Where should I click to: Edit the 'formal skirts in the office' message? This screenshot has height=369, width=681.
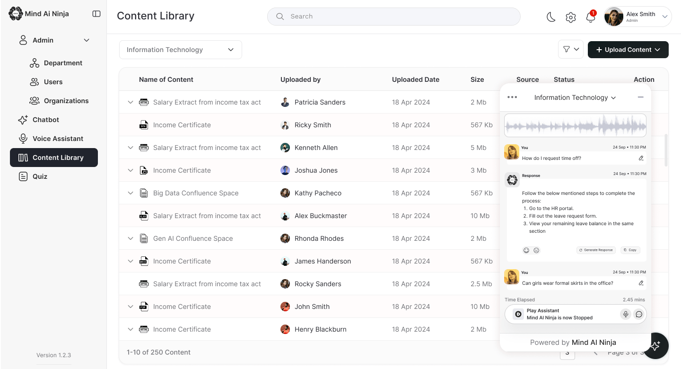click(641, 283)
